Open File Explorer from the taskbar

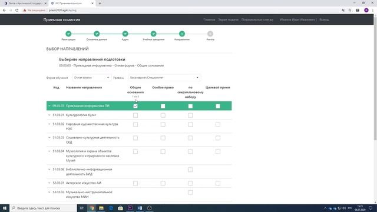(x=101, y=208)
